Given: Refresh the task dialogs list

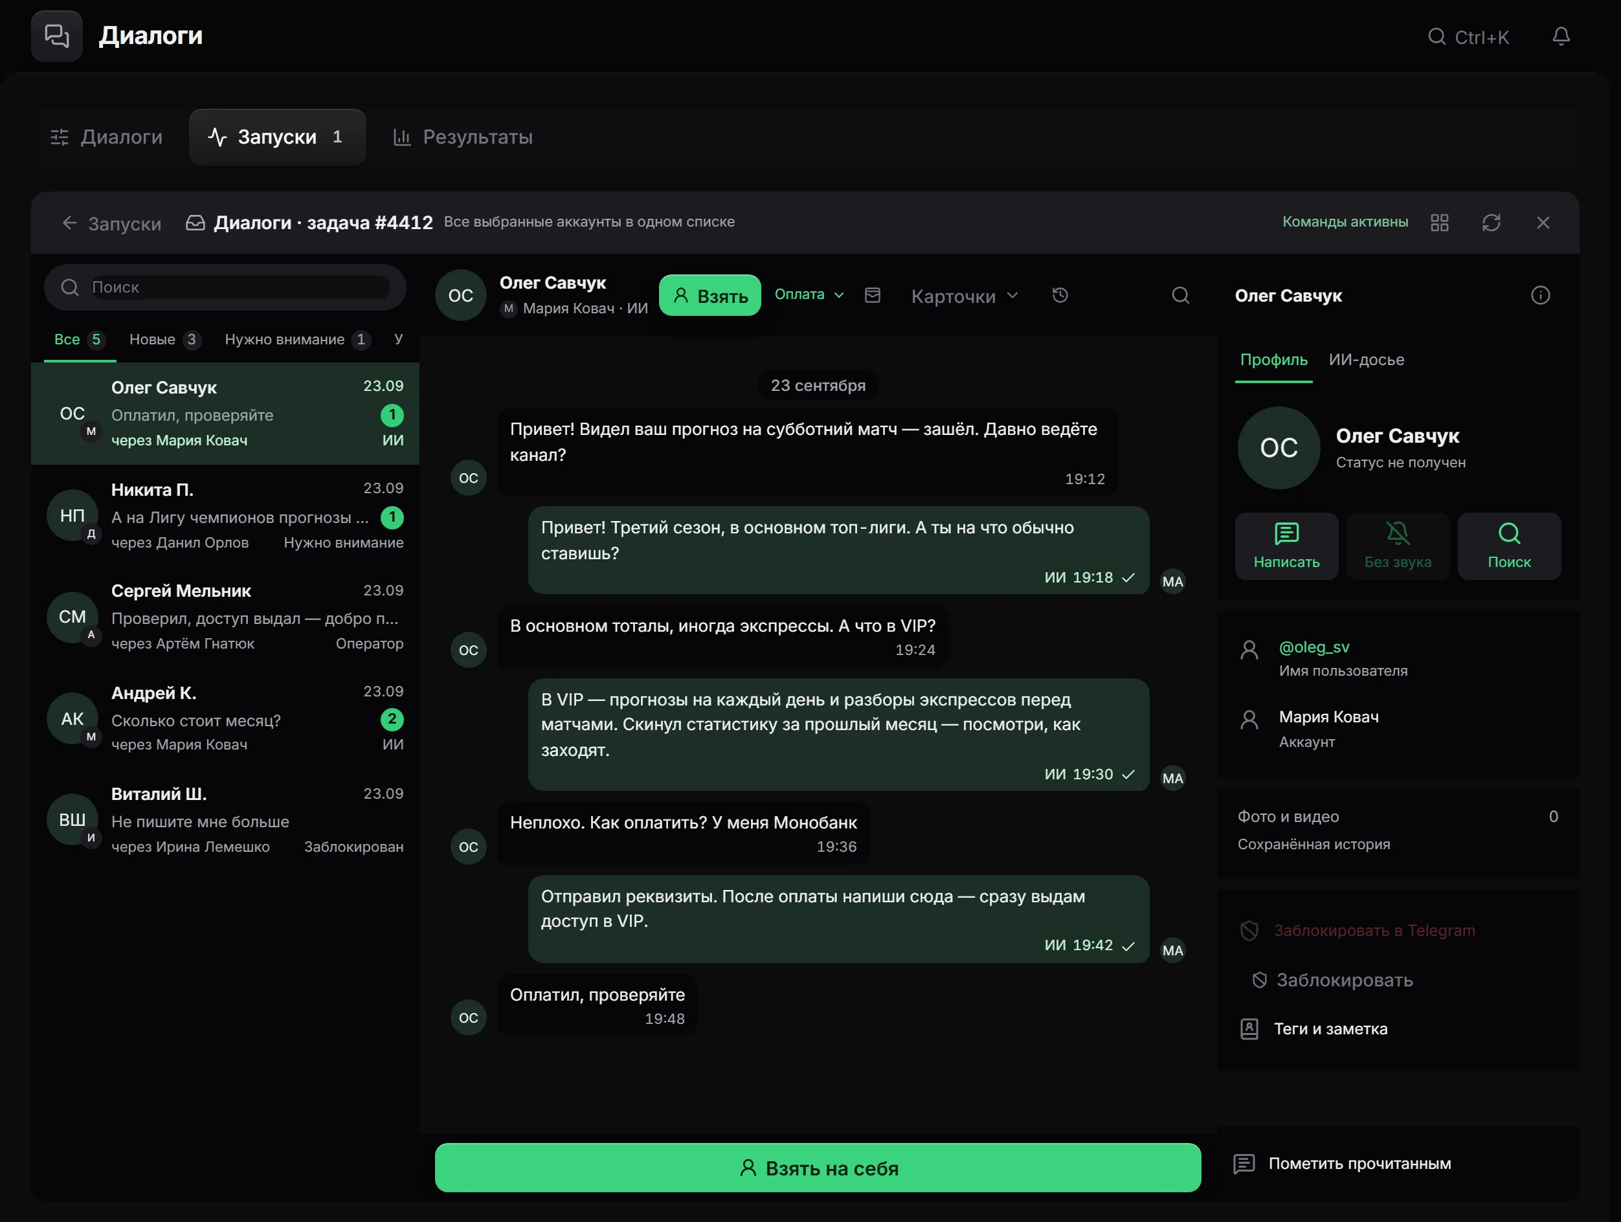Looking at the screenshot, I should (1492, 223).
